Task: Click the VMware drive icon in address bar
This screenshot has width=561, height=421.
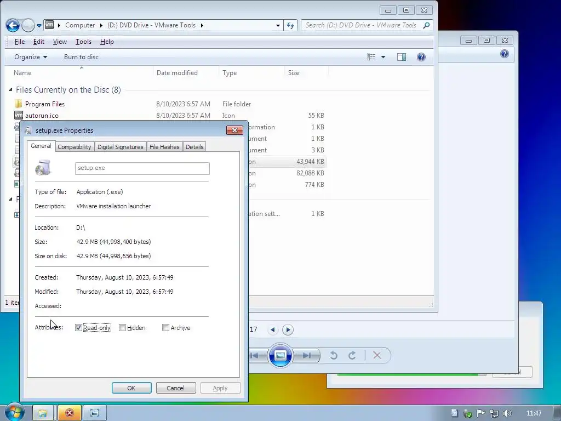Action: click(x=49, y=25)
